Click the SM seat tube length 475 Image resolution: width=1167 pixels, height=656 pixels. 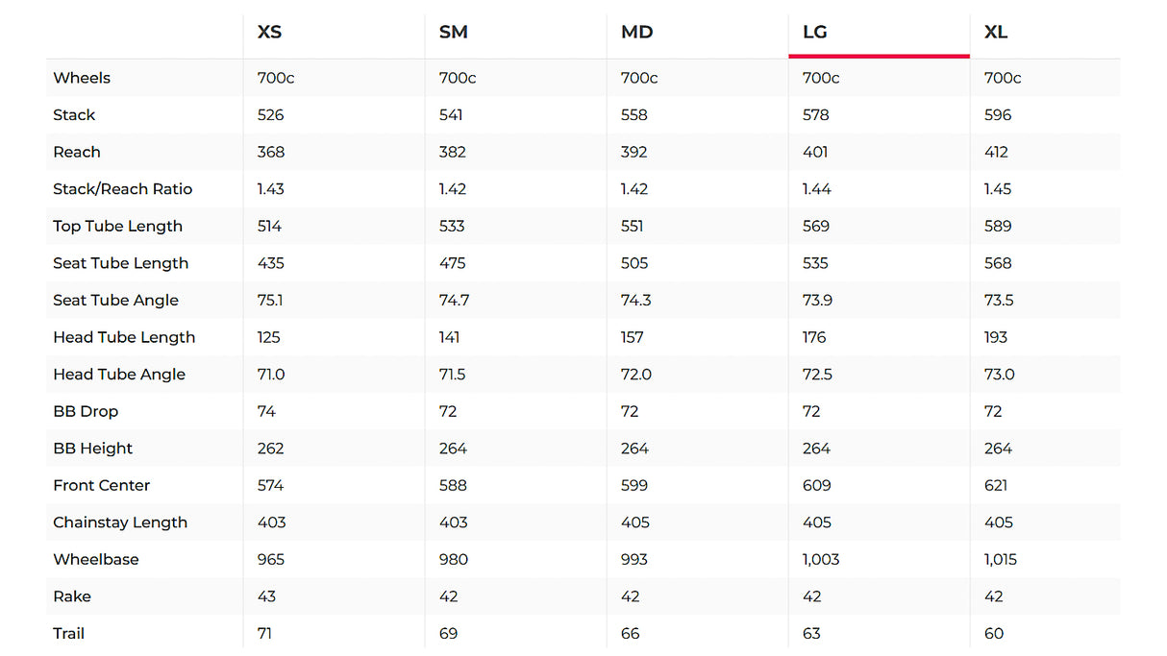(x=453, y=263)
